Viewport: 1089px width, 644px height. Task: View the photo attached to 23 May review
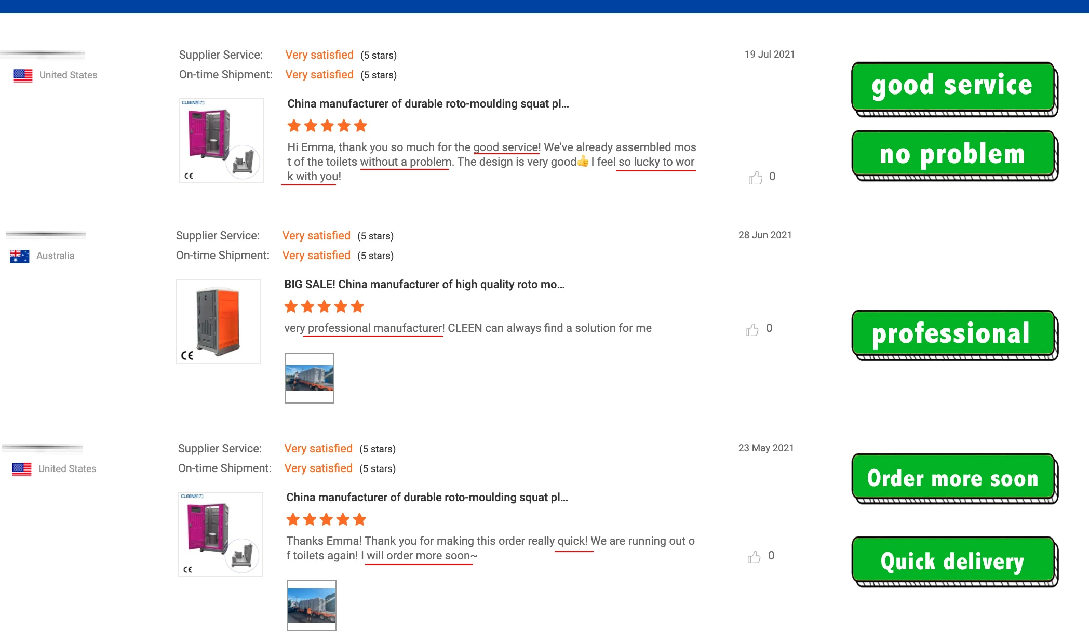(312, 606)
